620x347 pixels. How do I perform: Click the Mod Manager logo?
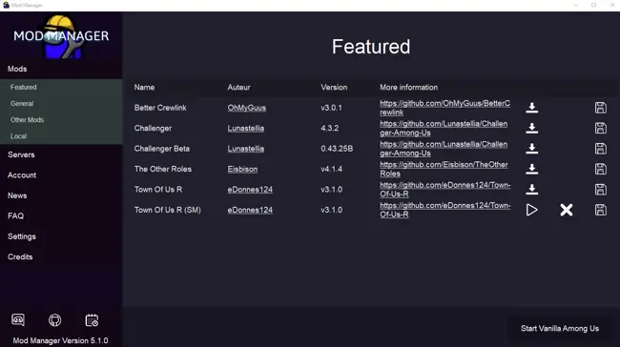click(61, 37)
